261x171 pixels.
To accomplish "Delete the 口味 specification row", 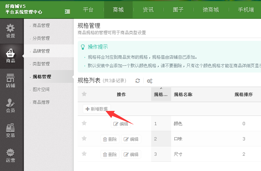I will coord(110,139).
